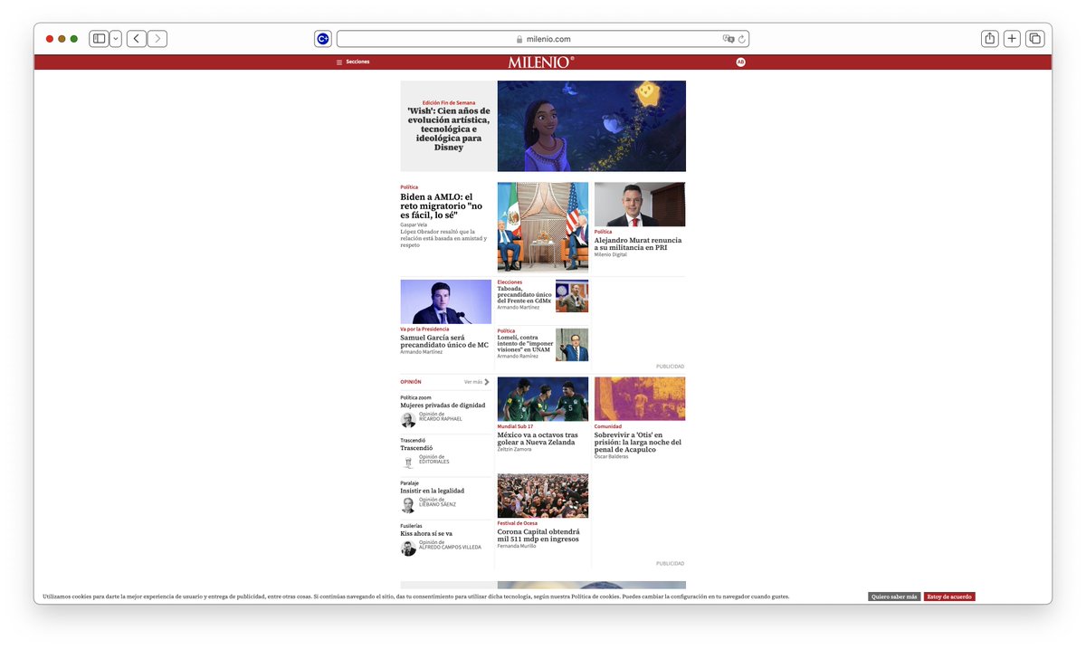Screen dimensions: 1086x649
Task: Open the 'Wish' Disney headline
Action: click(448, 129)
